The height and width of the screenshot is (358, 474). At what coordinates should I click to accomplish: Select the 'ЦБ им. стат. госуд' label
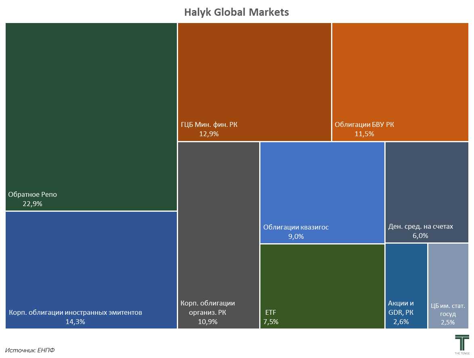click(448, 310)
